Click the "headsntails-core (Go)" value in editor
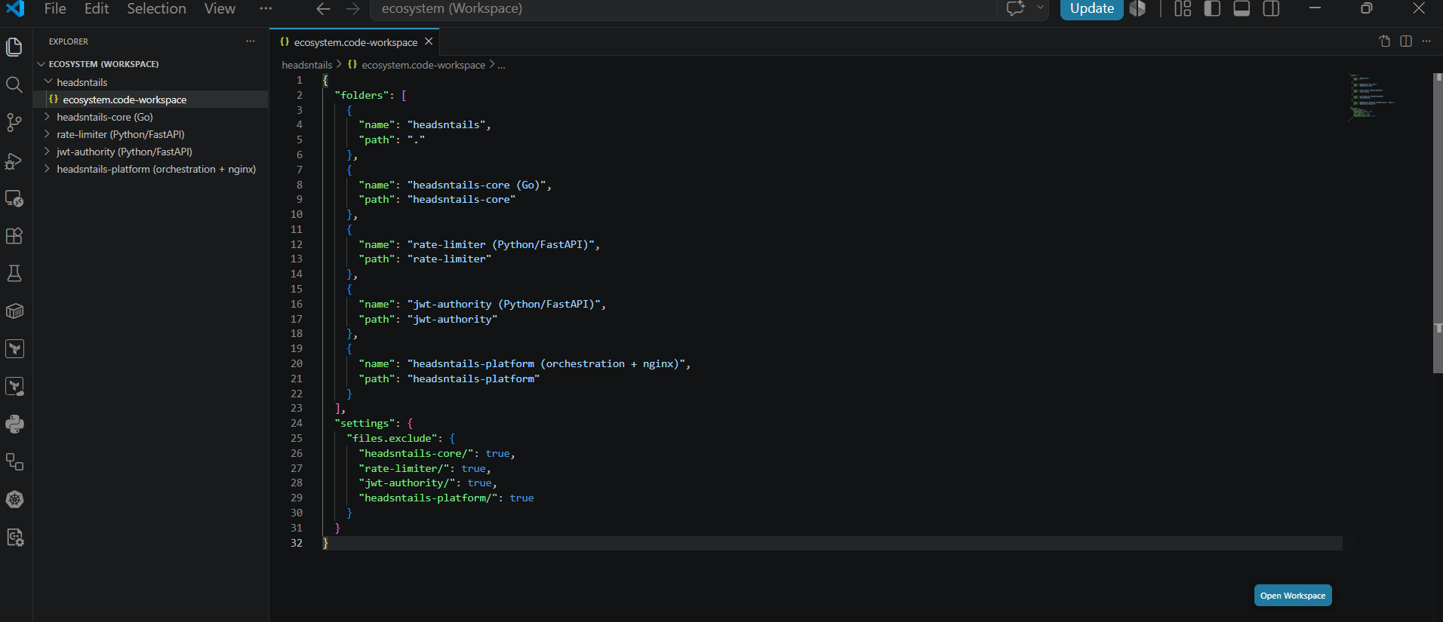The height and width of the screenshot is (622, 1443). (476, 185)
